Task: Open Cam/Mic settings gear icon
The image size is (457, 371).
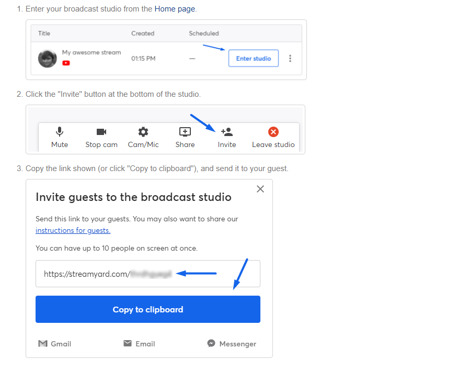Action: [x=143, y=132]
